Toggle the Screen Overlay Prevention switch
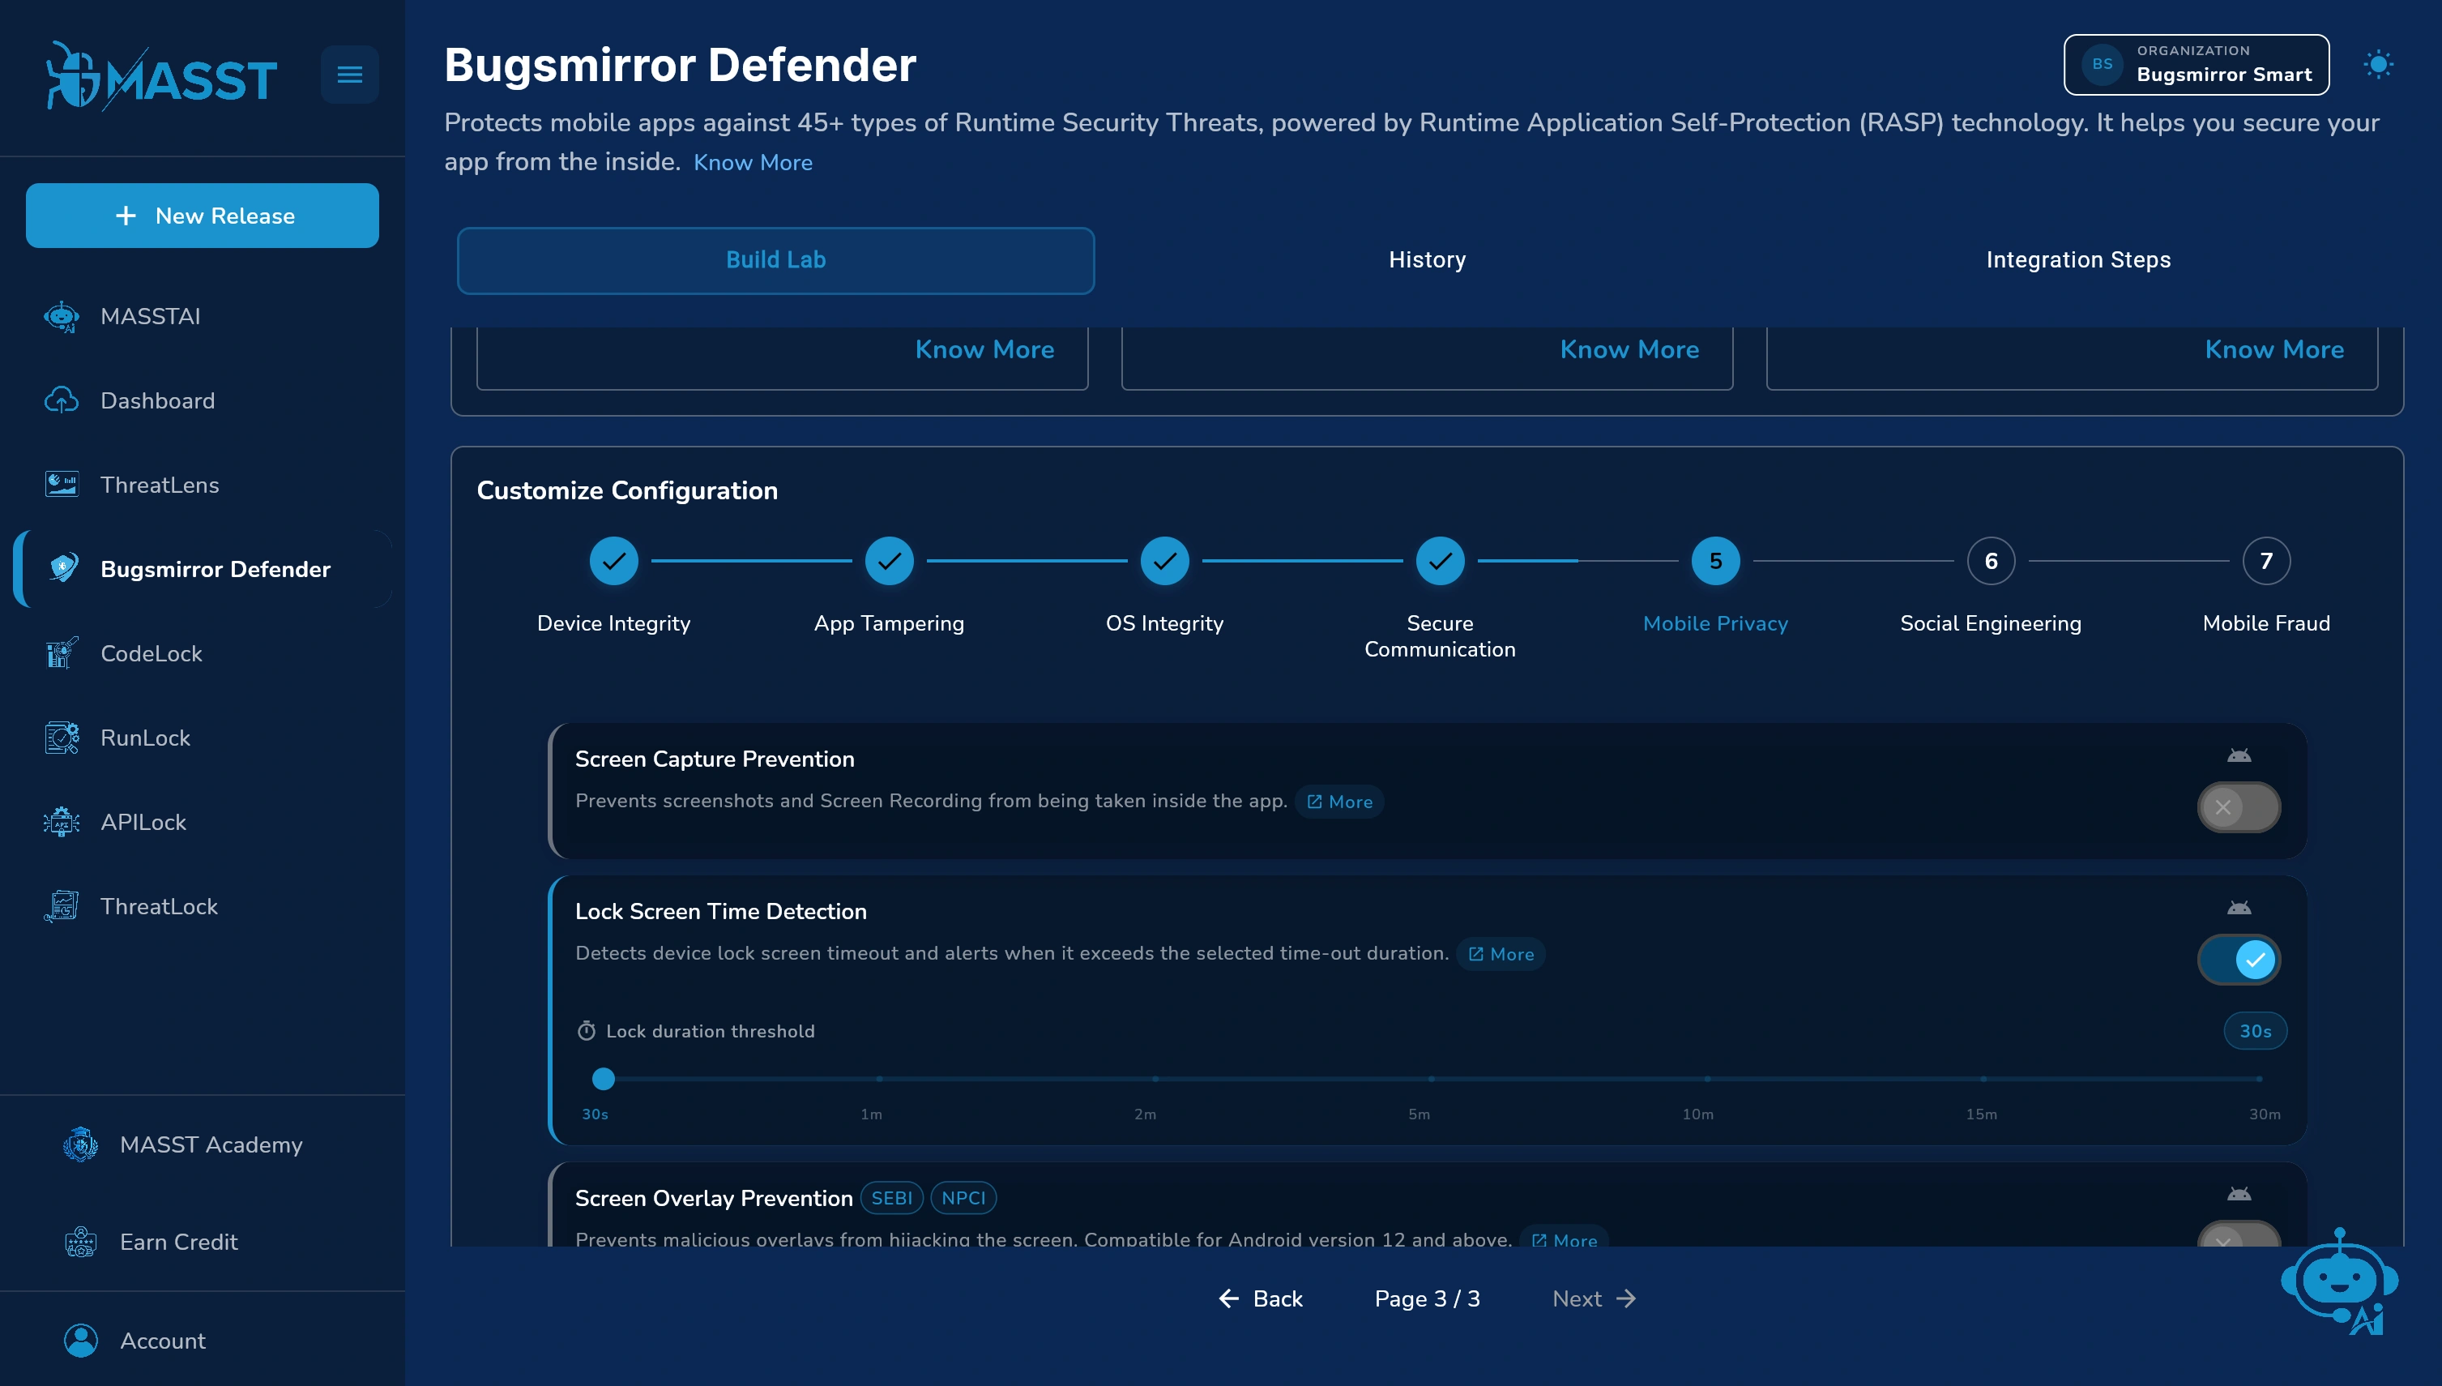 2239,1234
